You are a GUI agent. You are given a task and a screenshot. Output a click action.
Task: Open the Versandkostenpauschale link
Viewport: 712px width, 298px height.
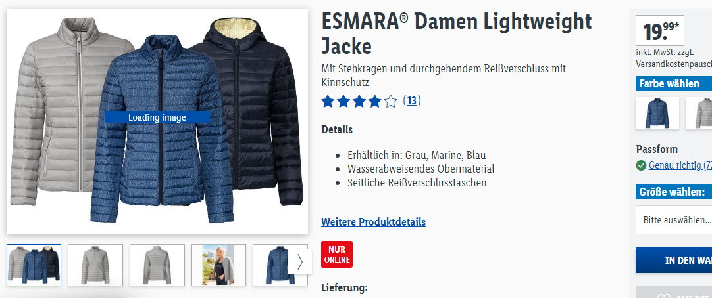click(x=674, y=64)
